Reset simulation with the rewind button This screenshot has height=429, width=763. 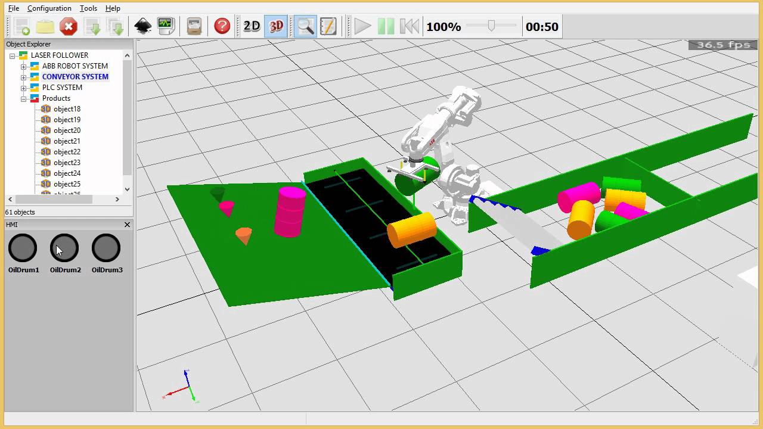coord(409,26)
